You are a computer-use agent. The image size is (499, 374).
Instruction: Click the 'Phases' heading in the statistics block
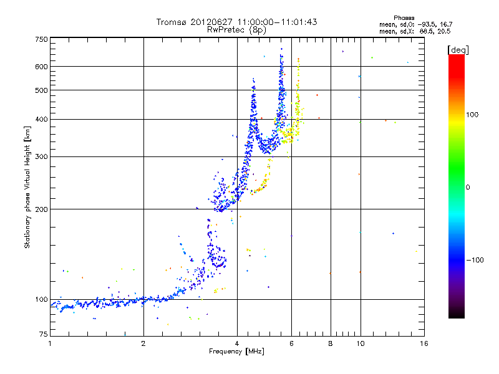click(404, 18)
